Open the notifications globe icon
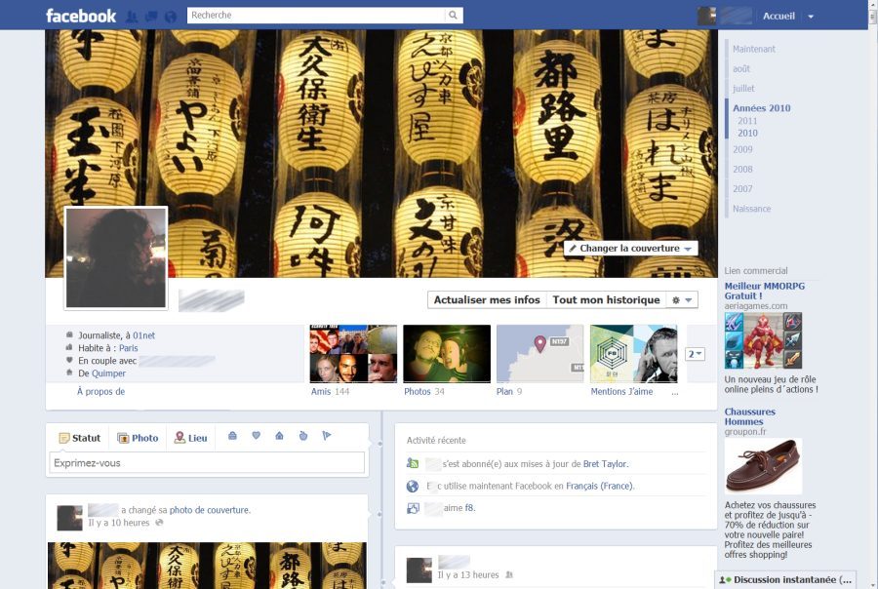This screenshot has height=589, width=878. (x=171, y=17)
